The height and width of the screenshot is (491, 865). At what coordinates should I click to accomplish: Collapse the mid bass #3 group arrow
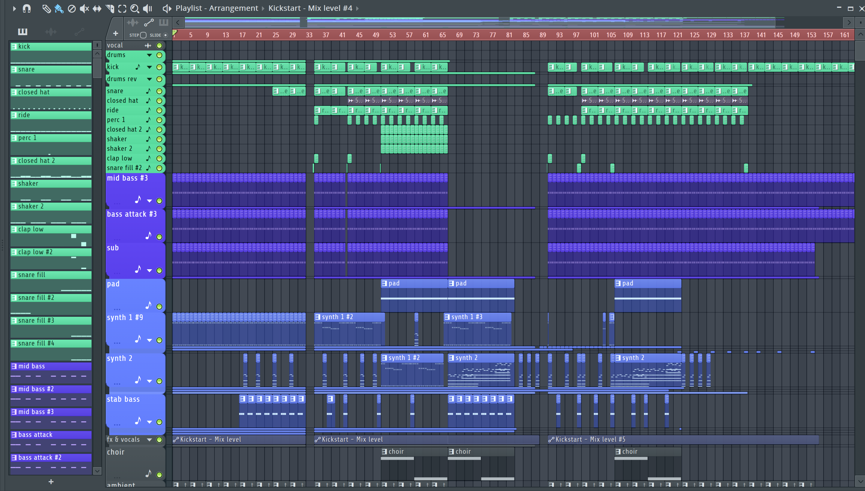149,201
